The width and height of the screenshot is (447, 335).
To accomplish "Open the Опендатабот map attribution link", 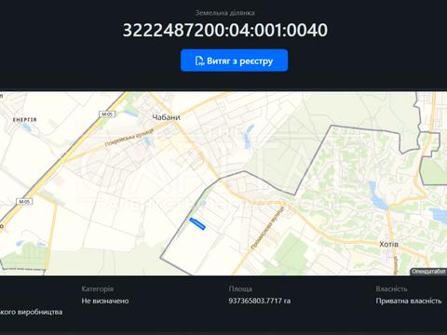I will [x=428, y=272].
